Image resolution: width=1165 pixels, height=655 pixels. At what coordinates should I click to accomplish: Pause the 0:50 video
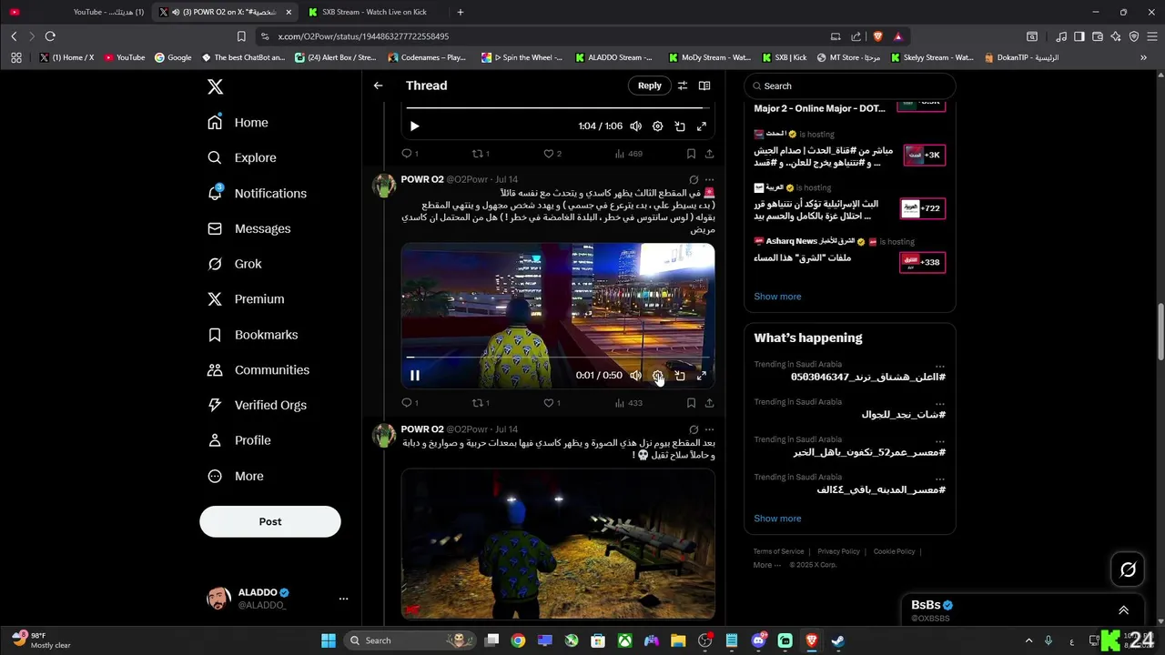[x=414, y=376]
